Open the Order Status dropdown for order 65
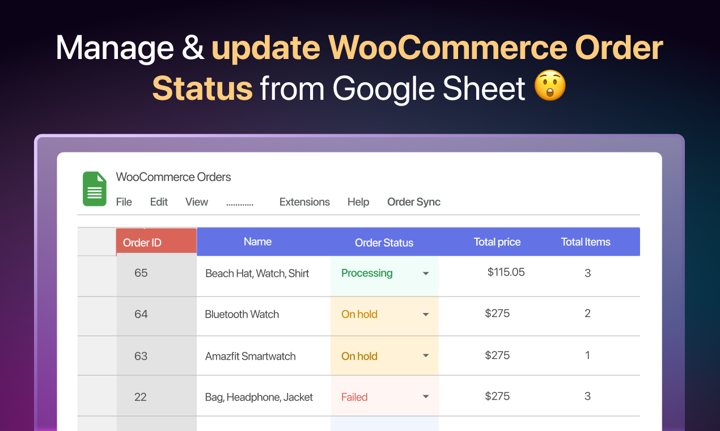 coord(425,273)
